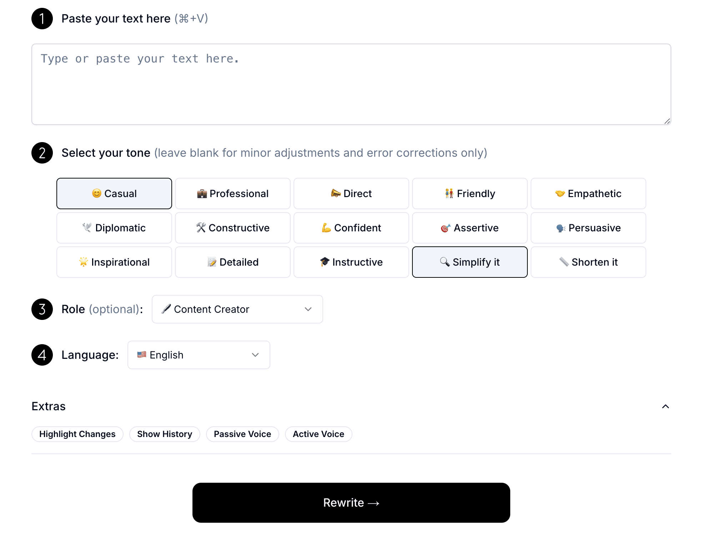Click the Rewrite button
This screenshot has height=547, width=702.
pos(351,503)
